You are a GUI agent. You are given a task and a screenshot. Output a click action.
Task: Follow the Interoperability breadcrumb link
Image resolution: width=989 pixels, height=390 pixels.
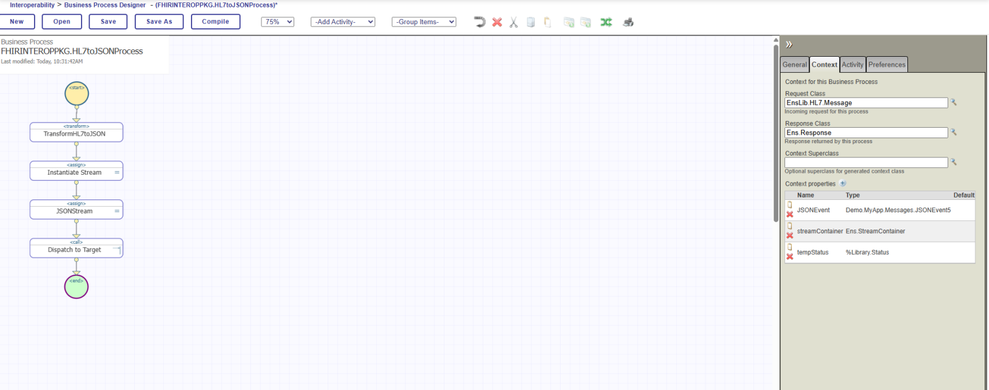click(32, 5)
